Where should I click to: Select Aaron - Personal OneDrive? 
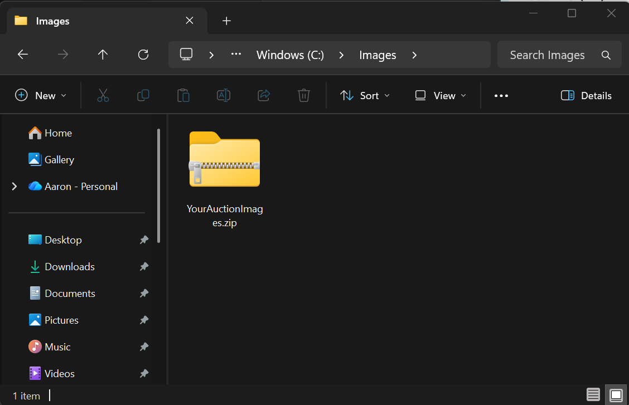(73, 186)
